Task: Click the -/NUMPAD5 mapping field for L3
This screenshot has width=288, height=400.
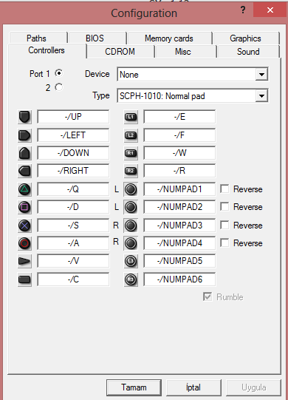Action: click(179, 261)
